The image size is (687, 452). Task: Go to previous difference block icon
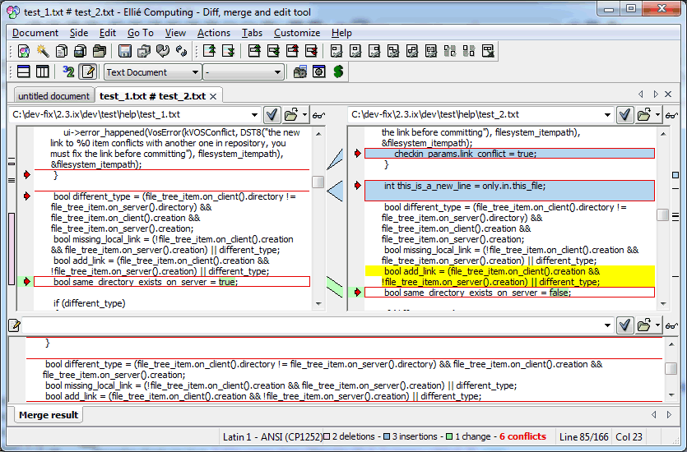[x=210, y=51]
